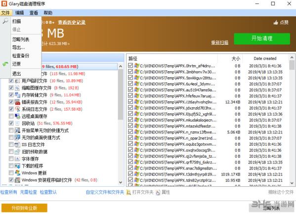296x214 pixels.
Task: Click the file list scrollbar thumb
Action: 292,65
